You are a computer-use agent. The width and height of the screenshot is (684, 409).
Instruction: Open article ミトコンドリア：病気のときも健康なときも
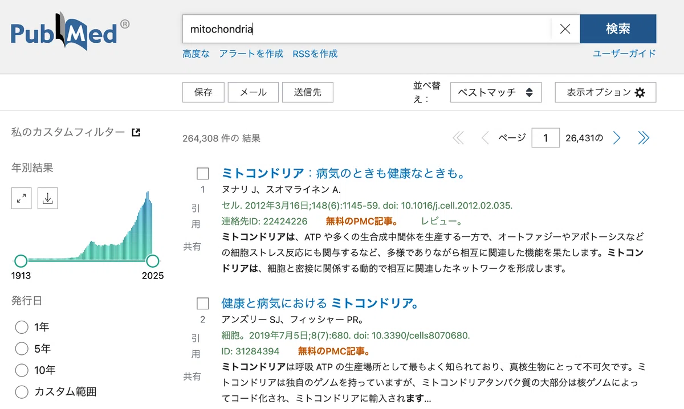(343, 173)
